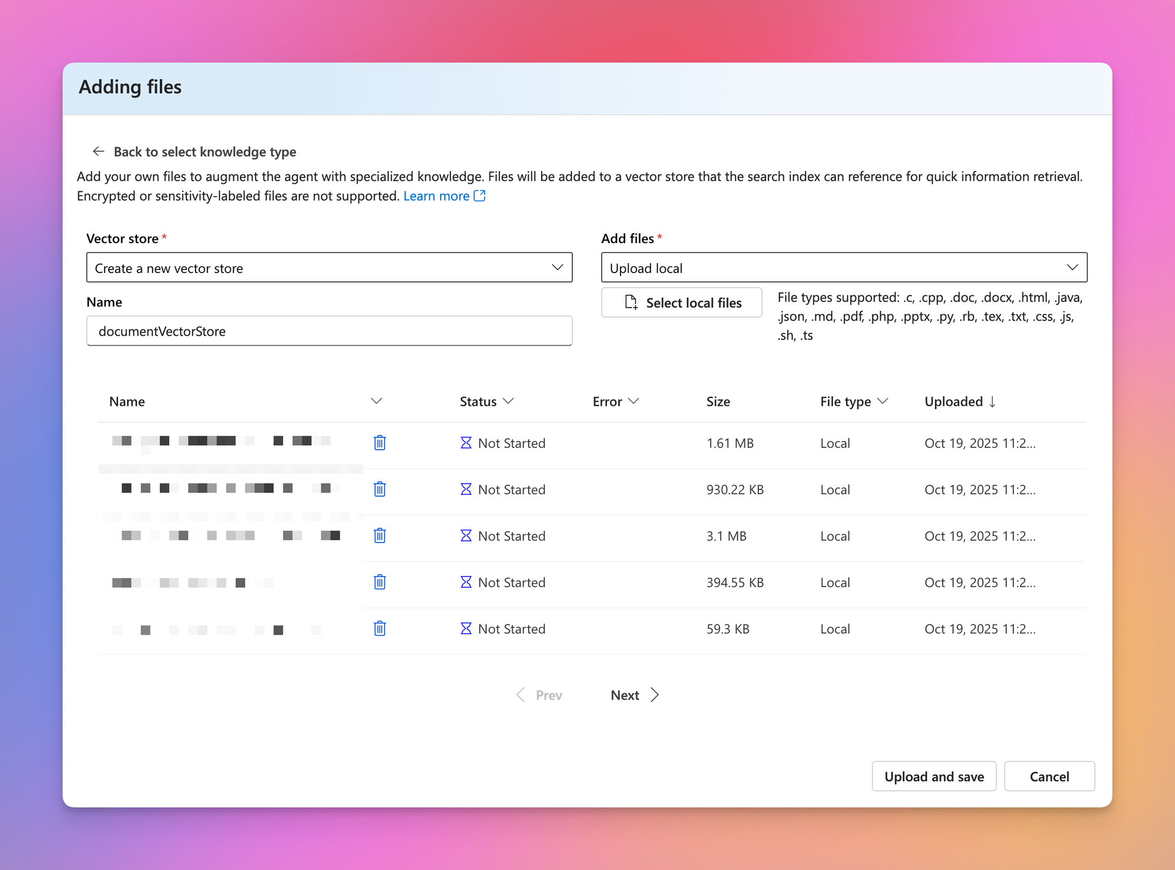Cancel the Adding files dialog
Viewport: 1175px width, 870px height.
click(1049, 776)
